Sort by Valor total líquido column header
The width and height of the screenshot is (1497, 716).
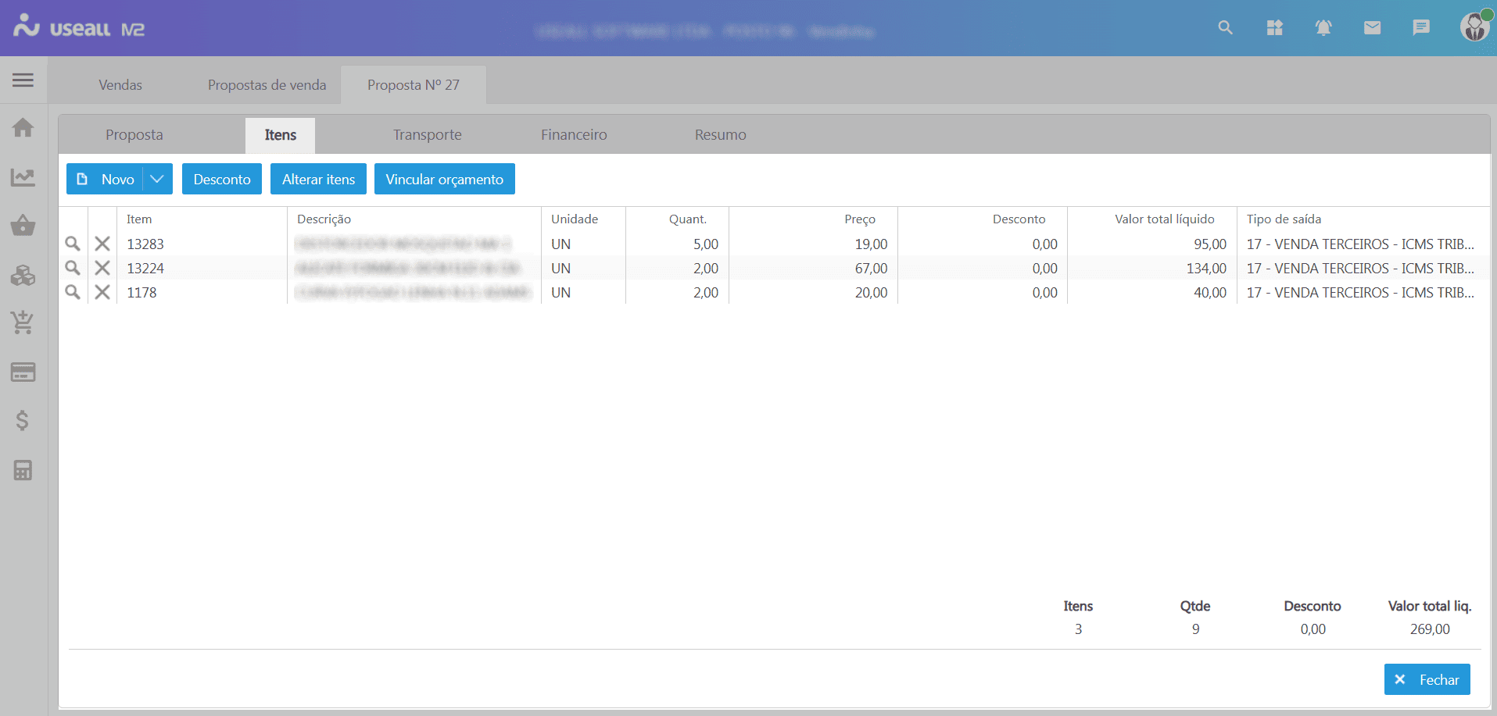point(1164,219)
